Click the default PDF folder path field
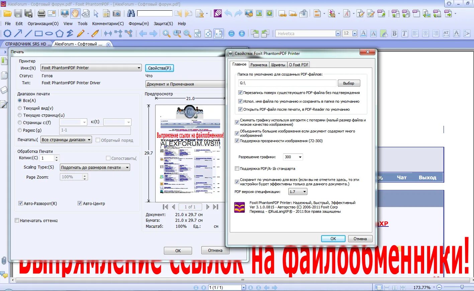 [287, 83]
